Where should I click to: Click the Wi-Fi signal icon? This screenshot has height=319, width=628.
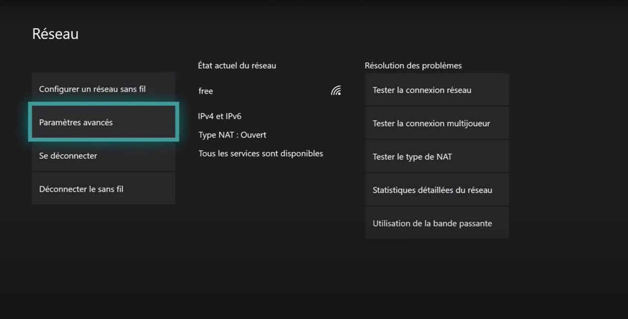(336, 90)
